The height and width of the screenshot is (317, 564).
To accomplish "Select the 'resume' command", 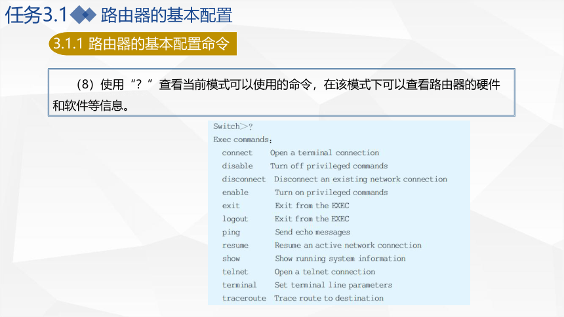I will click(235, 246).
